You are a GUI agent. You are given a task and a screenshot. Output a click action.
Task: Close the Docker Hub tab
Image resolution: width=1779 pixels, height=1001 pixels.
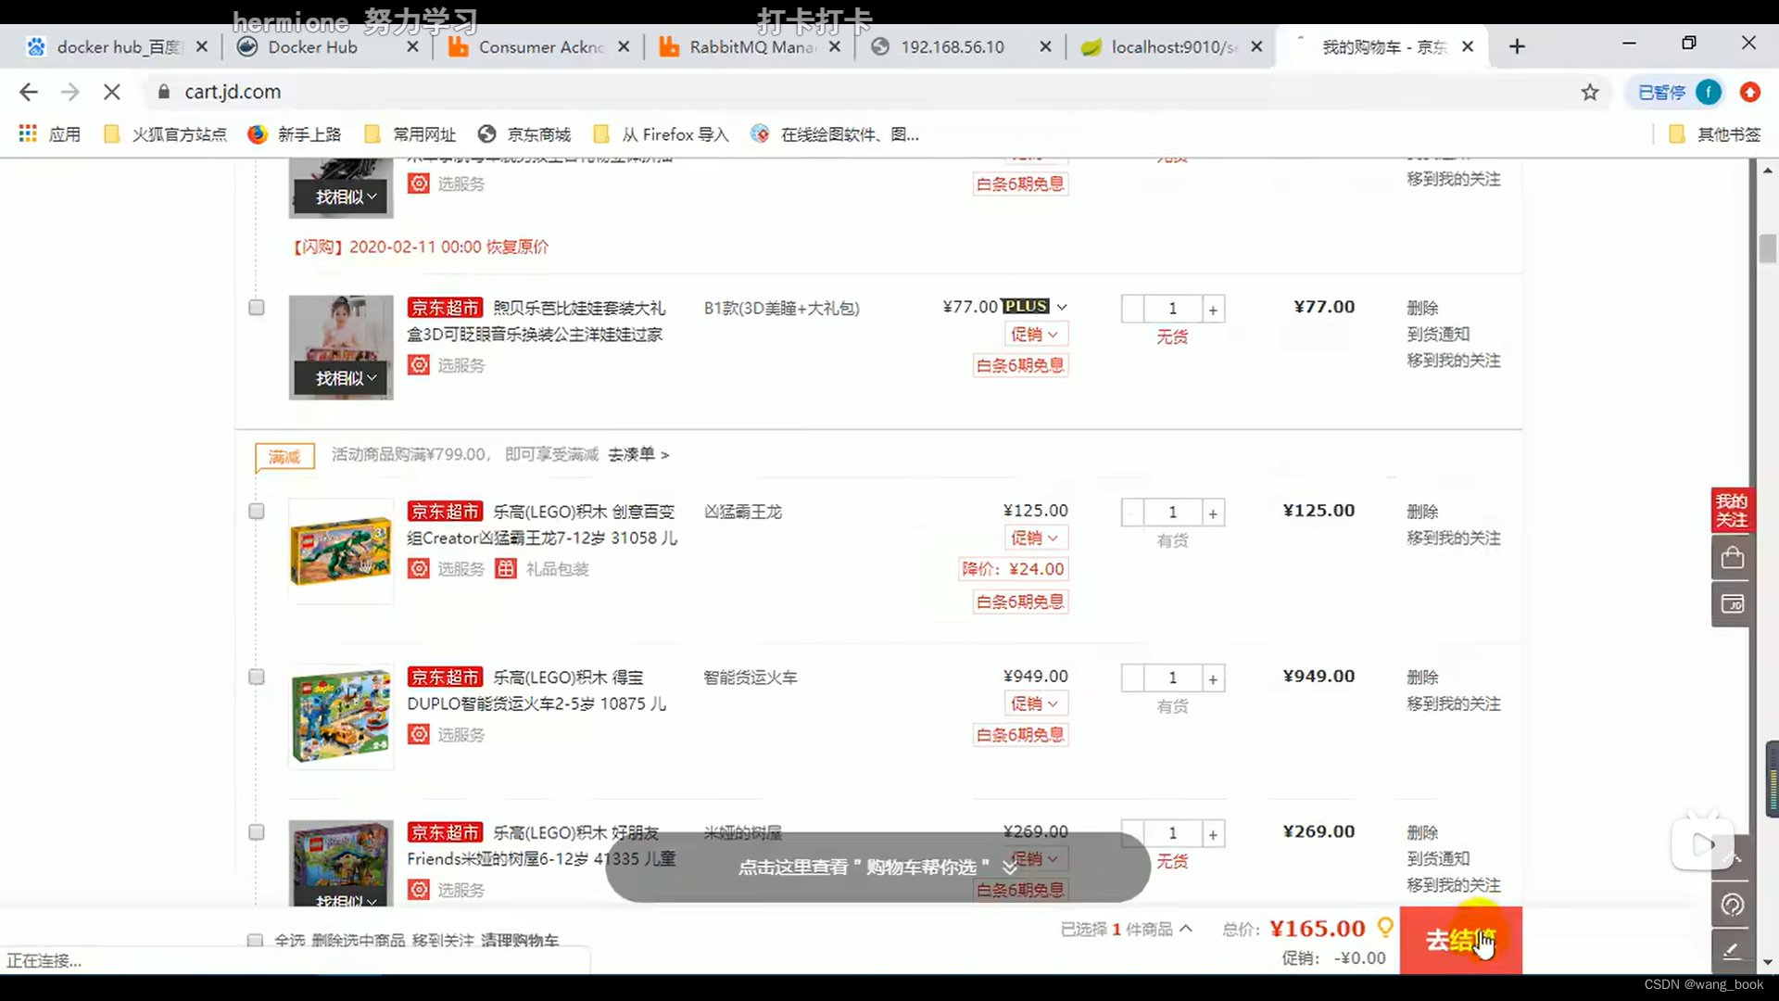(412, 46)
